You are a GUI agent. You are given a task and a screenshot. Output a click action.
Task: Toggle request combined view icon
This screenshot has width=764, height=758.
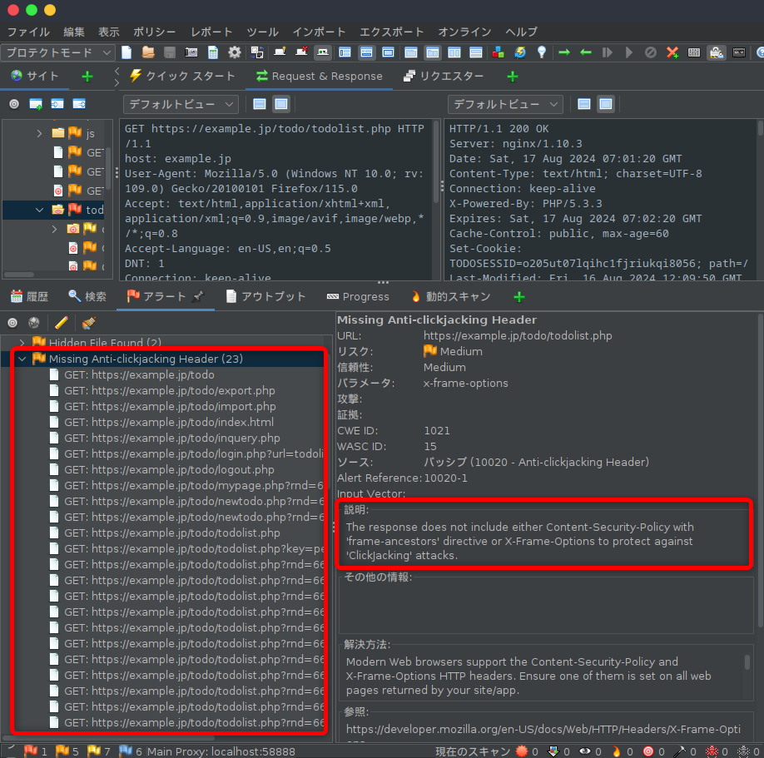[x=281, y=104]
